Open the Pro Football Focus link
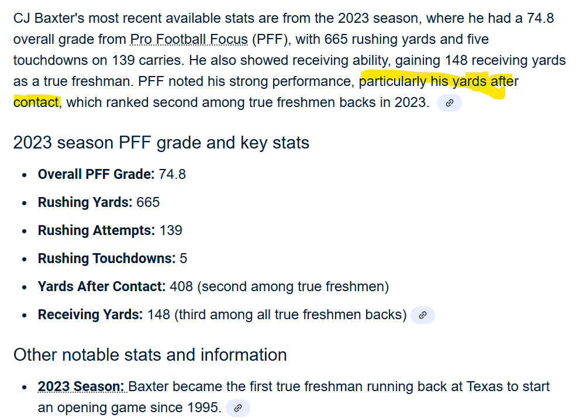This screenshot has width=583, height=418. tap(189, 40)
